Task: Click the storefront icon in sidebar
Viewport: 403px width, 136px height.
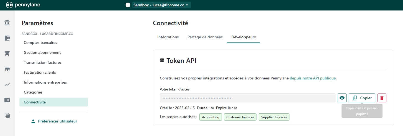Action: tap(7, 69)
